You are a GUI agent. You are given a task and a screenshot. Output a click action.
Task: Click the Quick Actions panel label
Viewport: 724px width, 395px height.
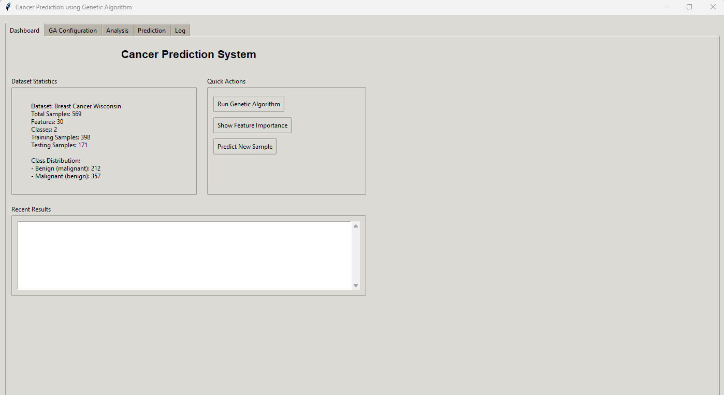coord(226,81)
